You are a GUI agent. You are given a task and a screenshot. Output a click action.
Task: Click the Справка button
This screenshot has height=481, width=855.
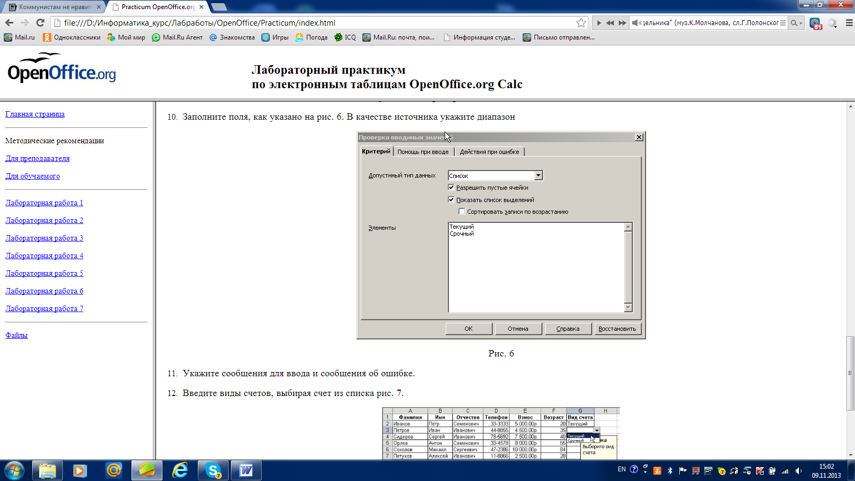[568, 329]
